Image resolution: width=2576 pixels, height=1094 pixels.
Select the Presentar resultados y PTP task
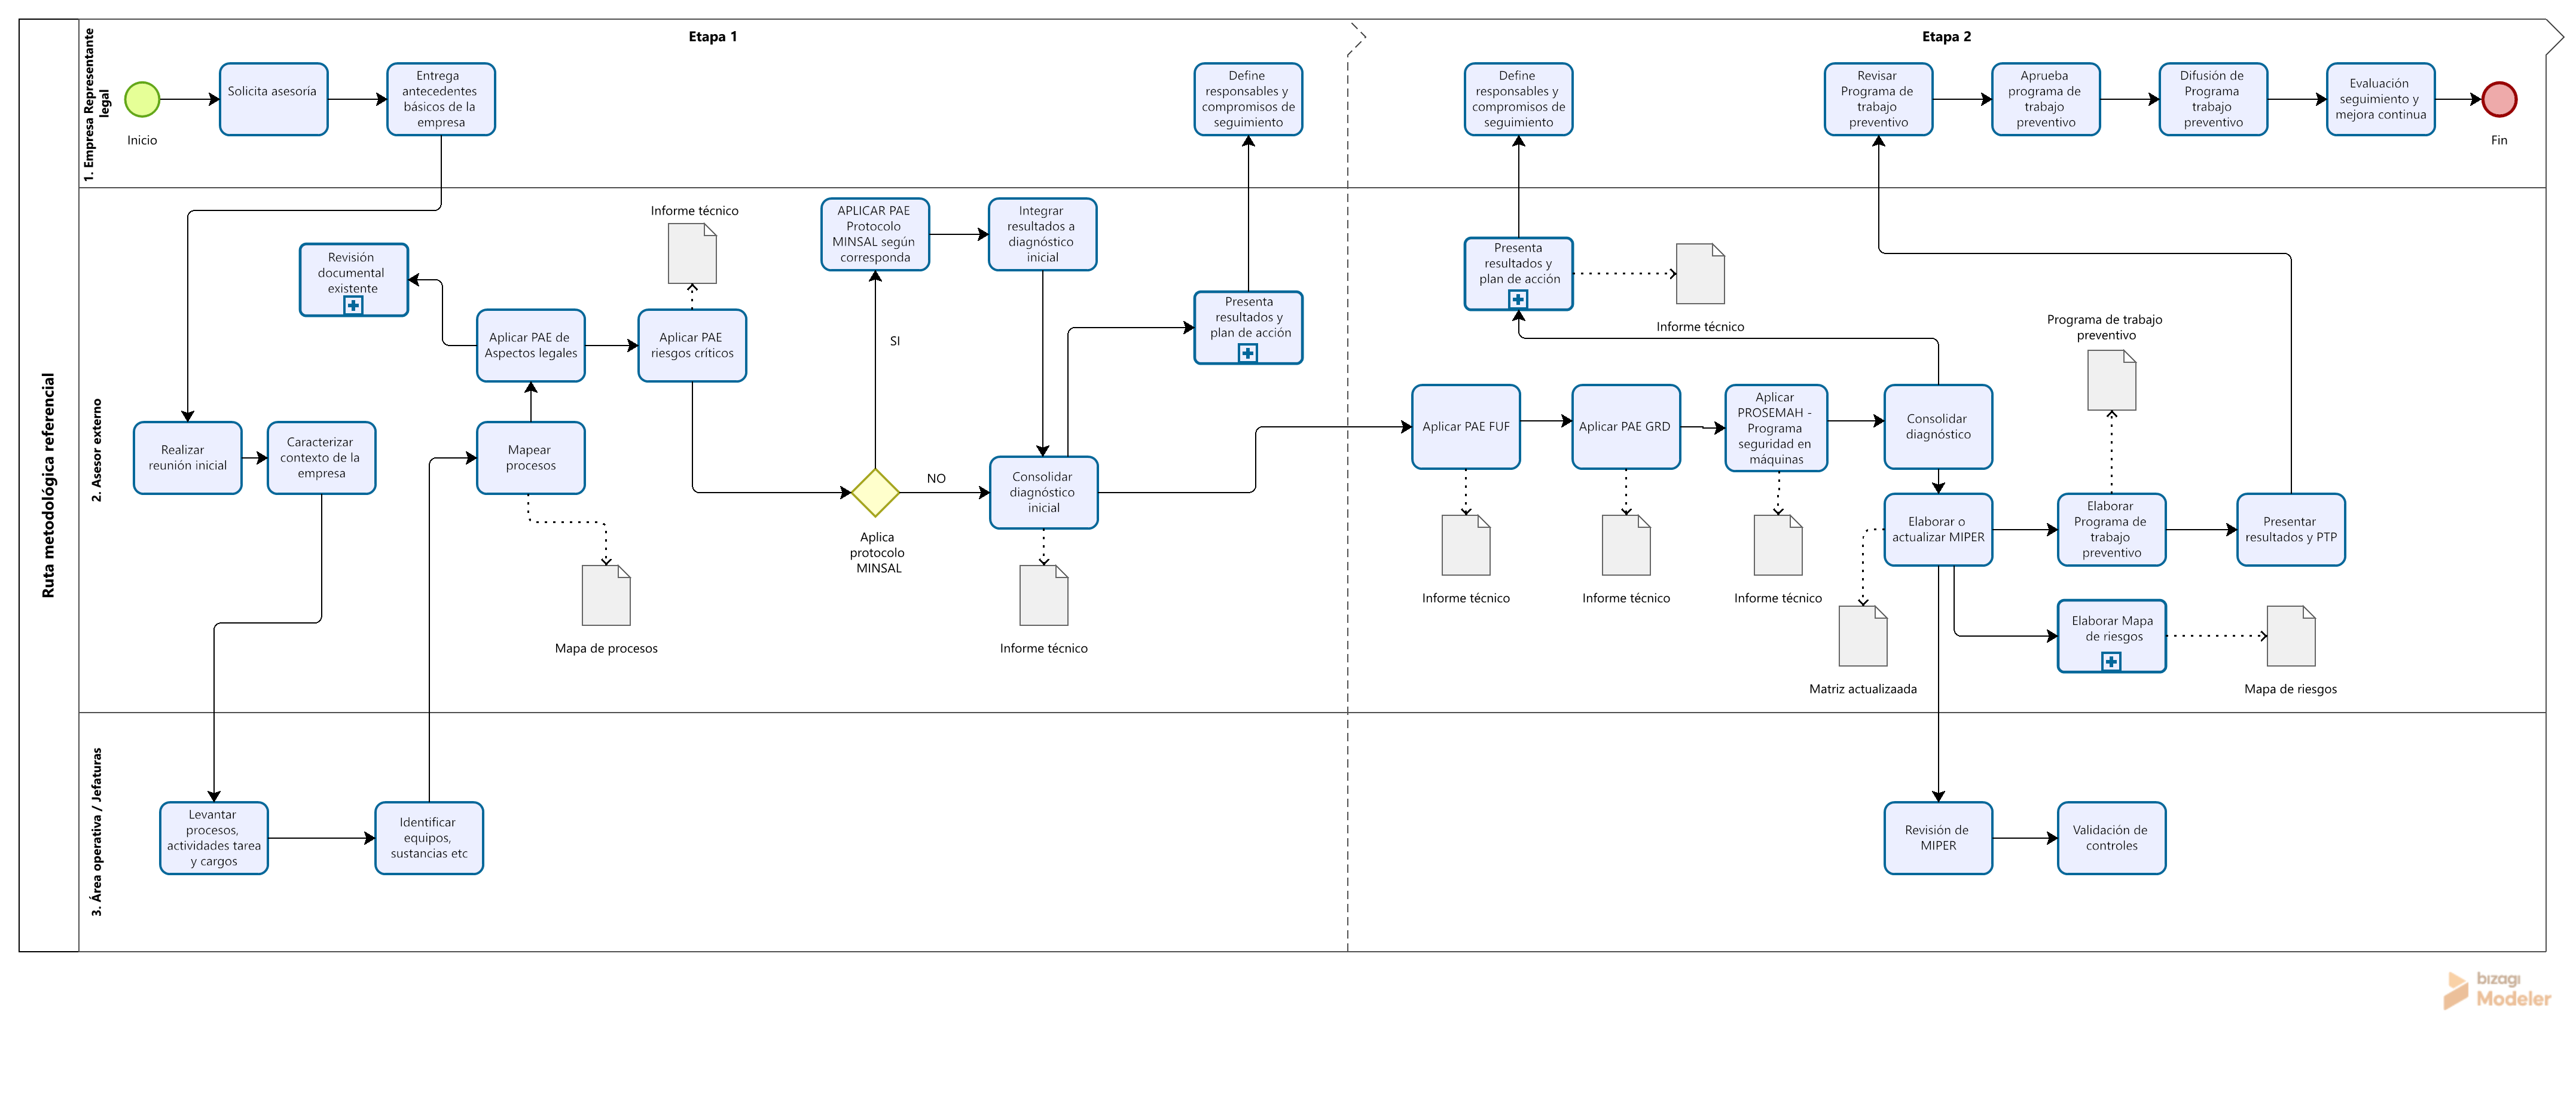(x=2291, y=530)
